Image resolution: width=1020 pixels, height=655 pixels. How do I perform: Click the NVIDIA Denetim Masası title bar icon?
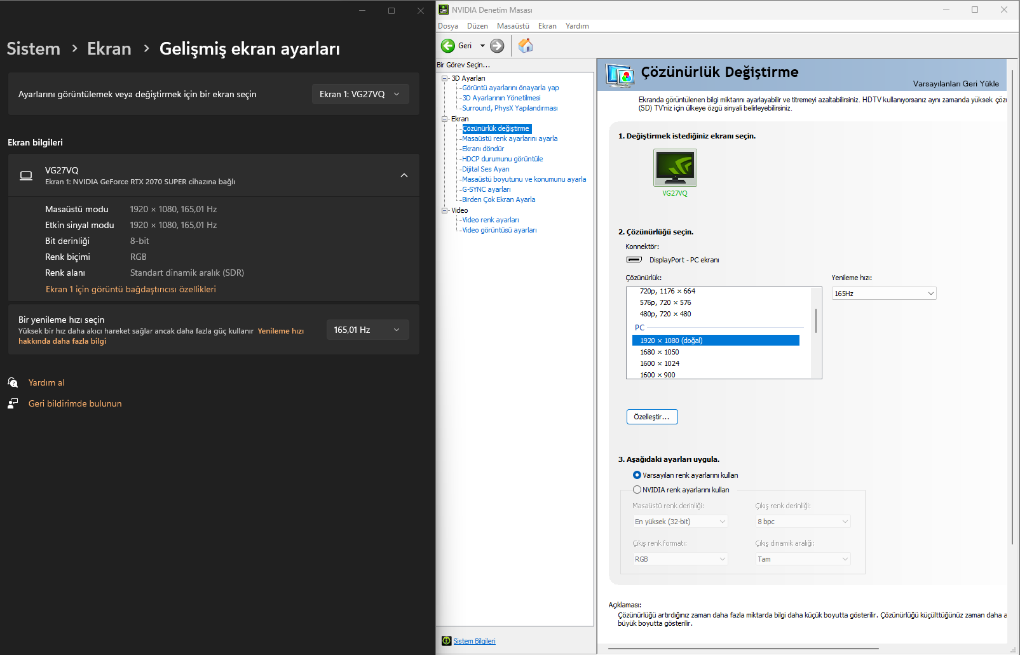[444, 10]
